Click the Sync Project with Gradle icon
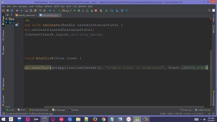 [x=106, y=11]
